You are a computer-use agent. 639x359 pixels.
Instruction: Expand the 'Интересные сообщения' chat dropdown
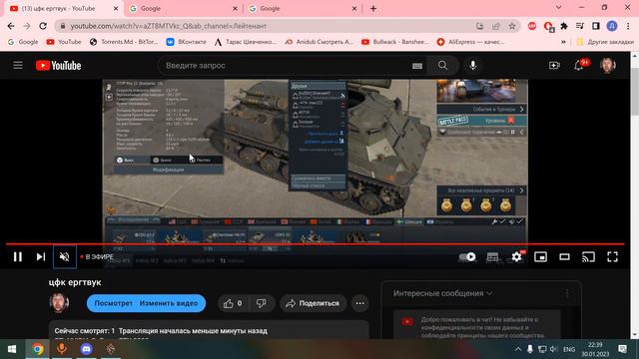[443, 293]
